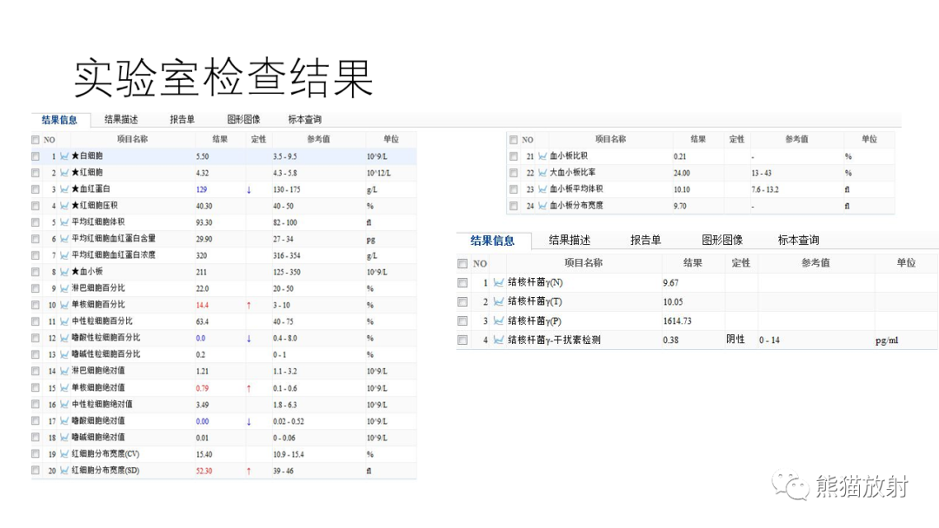Switch to 结果描述 tab above blood count table
Screen dimensions: 939x528
tap(121, 120)
